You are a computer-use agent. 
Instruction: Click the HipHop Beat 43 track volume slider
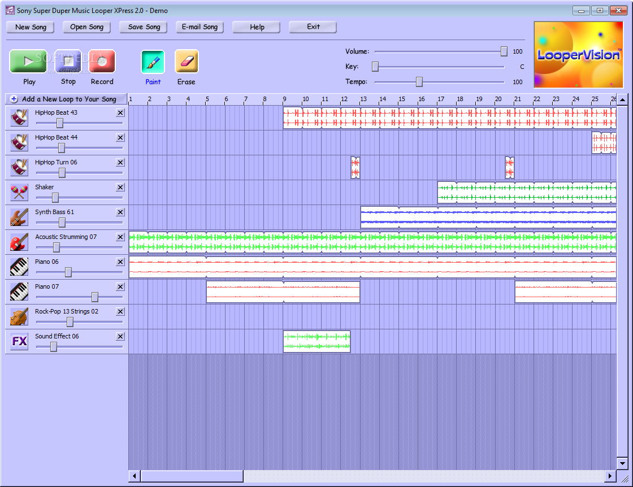(x=60, y=123)
